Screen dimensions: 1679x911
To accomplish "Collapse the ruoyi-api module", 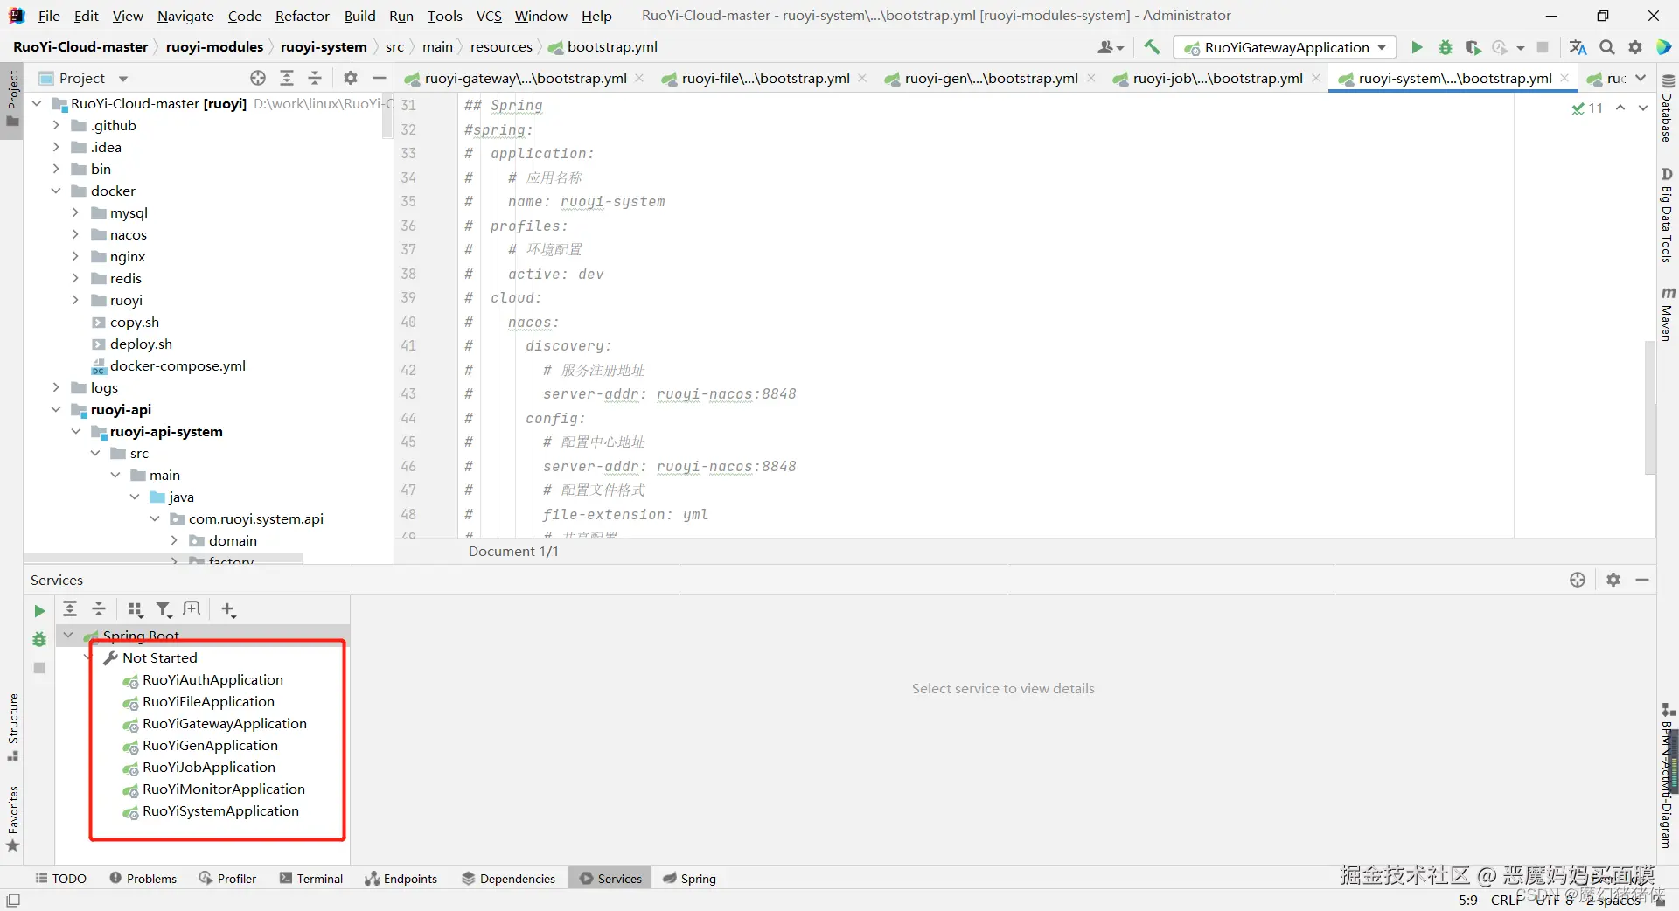I will [56, 409].
